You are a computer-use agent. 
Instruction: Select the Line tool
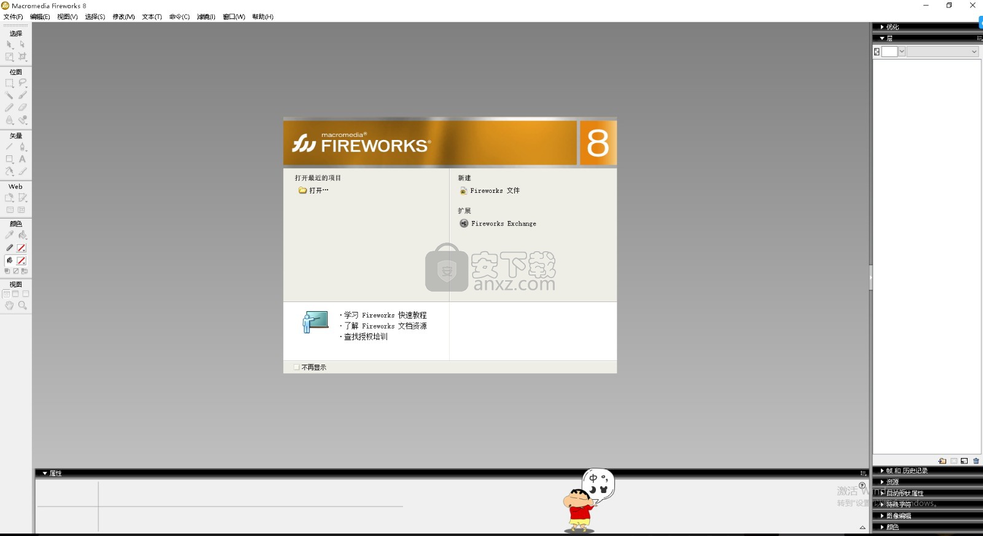click(x=9, y=147)
